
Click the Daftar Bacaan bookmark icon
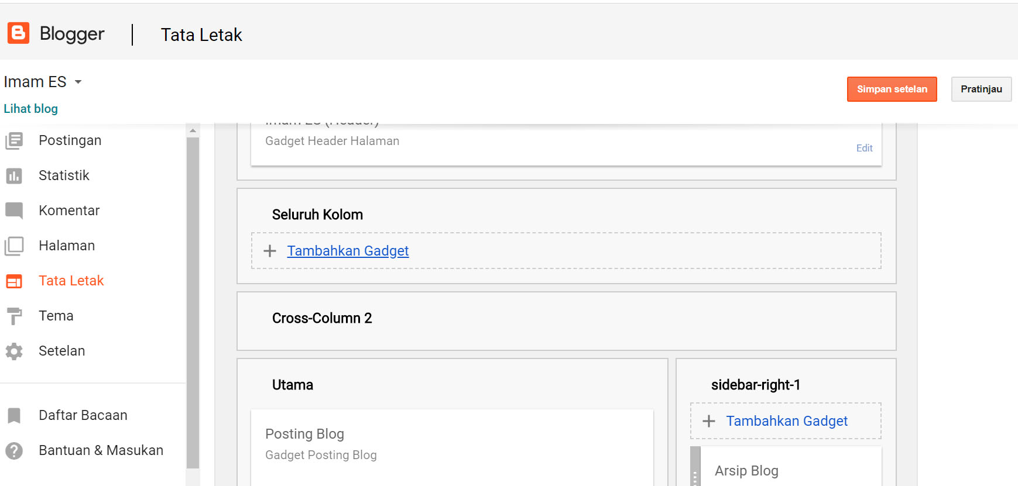click(14, 416)
